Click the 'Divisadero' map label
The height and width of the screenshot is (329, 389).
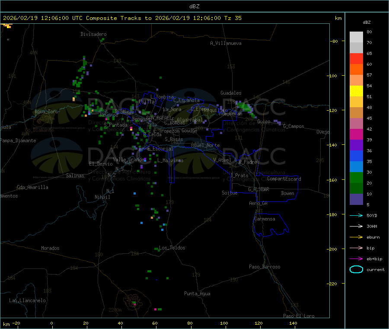pos(93,34)
